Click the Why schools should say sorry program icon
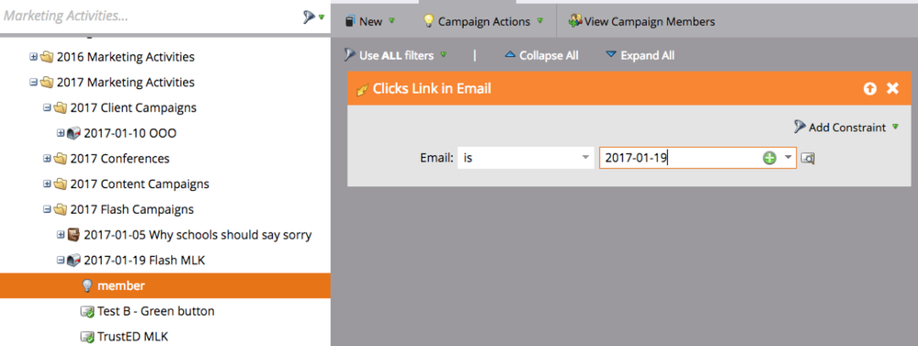Screen dimensions: 918x346 pyautogui.click(x=74, y=235)
